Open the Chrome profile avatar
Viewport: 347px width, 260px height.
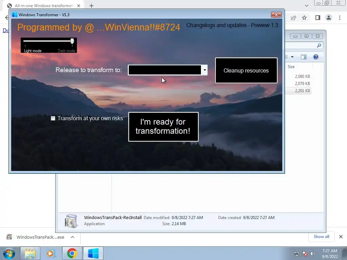(x=329, y=18)
